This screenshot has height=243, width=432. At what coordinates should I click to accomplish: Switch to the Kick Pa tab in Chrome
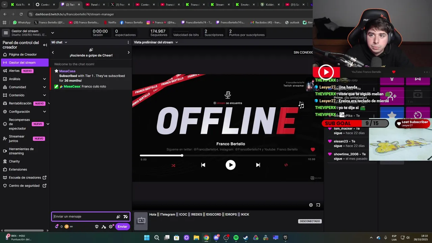click(x=20, y=5)
